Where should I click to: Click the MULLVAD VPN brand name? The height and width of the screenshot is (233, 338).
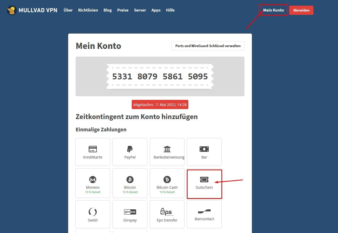38,10
